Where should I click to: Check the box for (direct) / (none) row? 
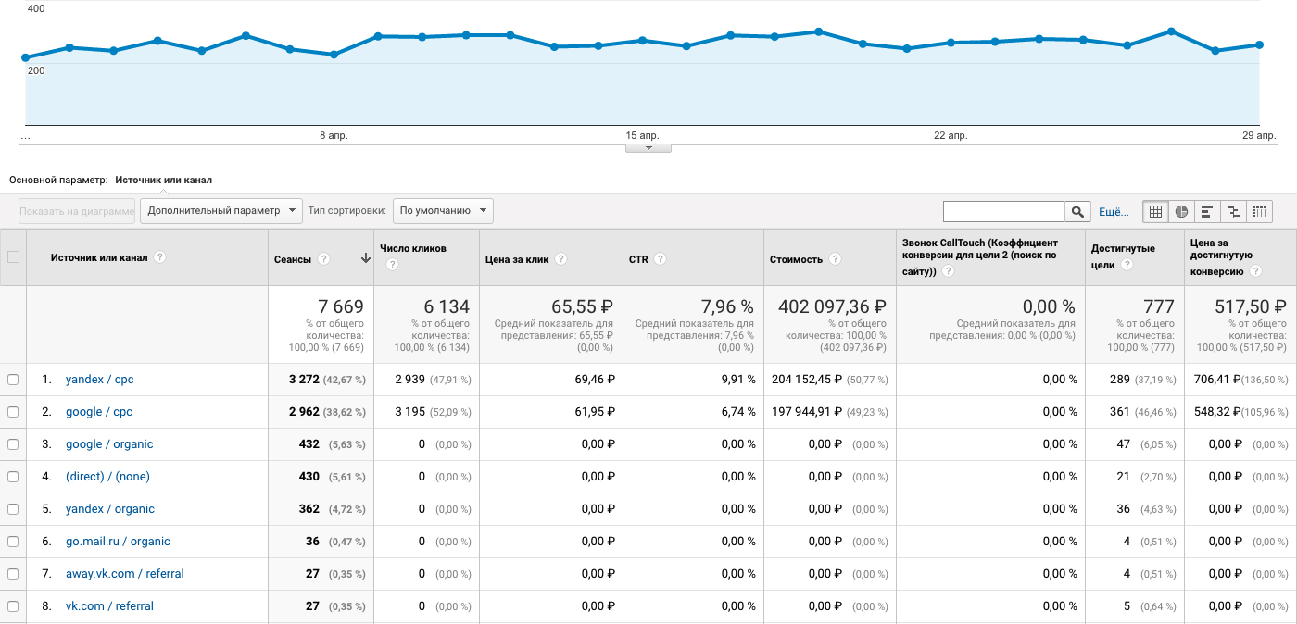coord(13,477)
